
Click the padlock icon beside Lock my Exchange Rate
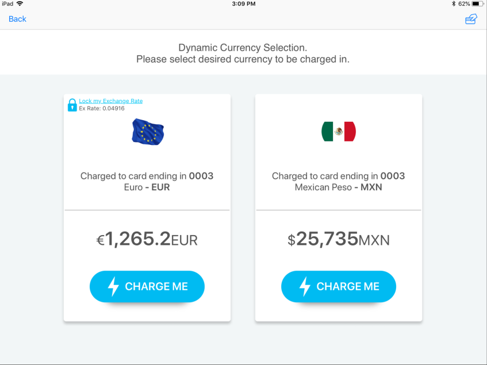click(x=72, y=105)
